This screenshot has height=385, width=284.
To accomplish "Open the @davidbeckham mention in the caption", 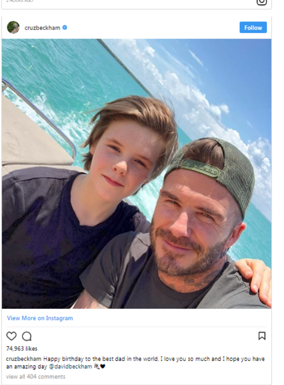I will (71, 367).
